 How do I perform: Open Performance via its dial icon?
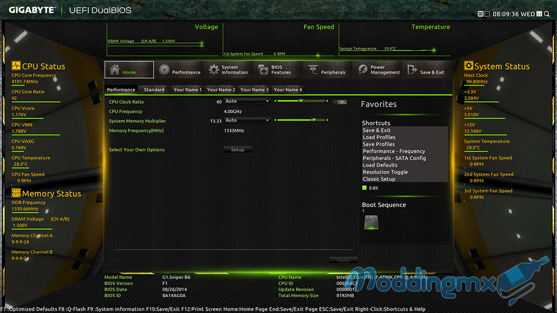point(164,70)
